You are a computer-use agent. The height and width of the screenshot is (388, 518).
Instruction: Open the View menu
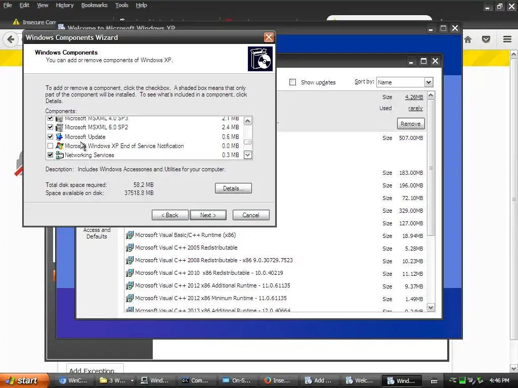click(42, 5)
